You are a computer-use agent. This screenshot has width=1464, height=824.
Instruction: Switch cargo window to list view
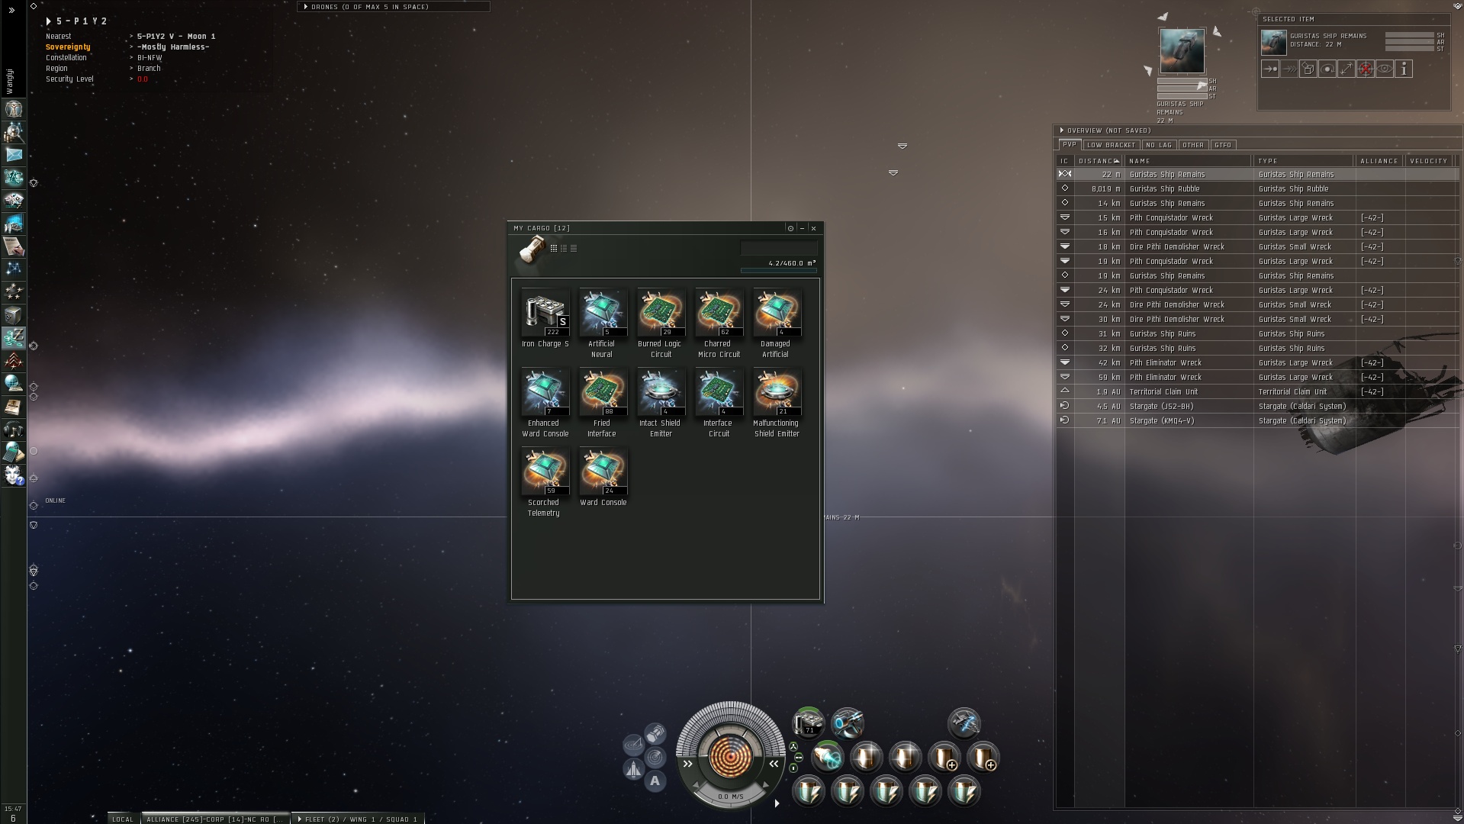point(574,249)
